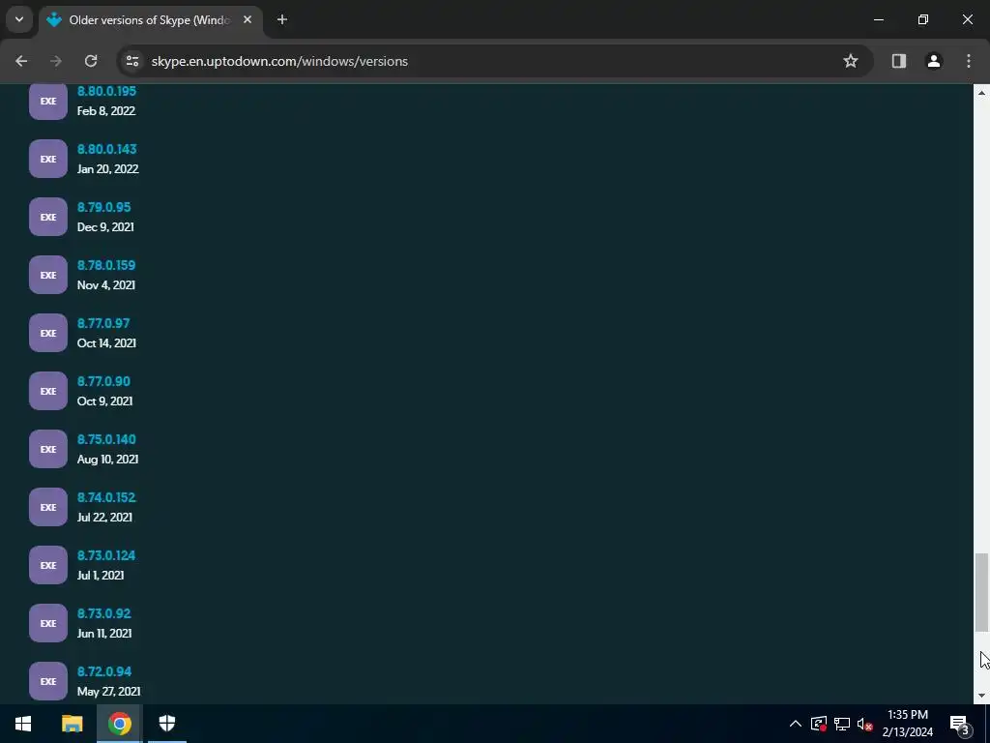Open the Chrome profile menu
The width and height of the screenshot is (990, 743).
click(934, 61)
